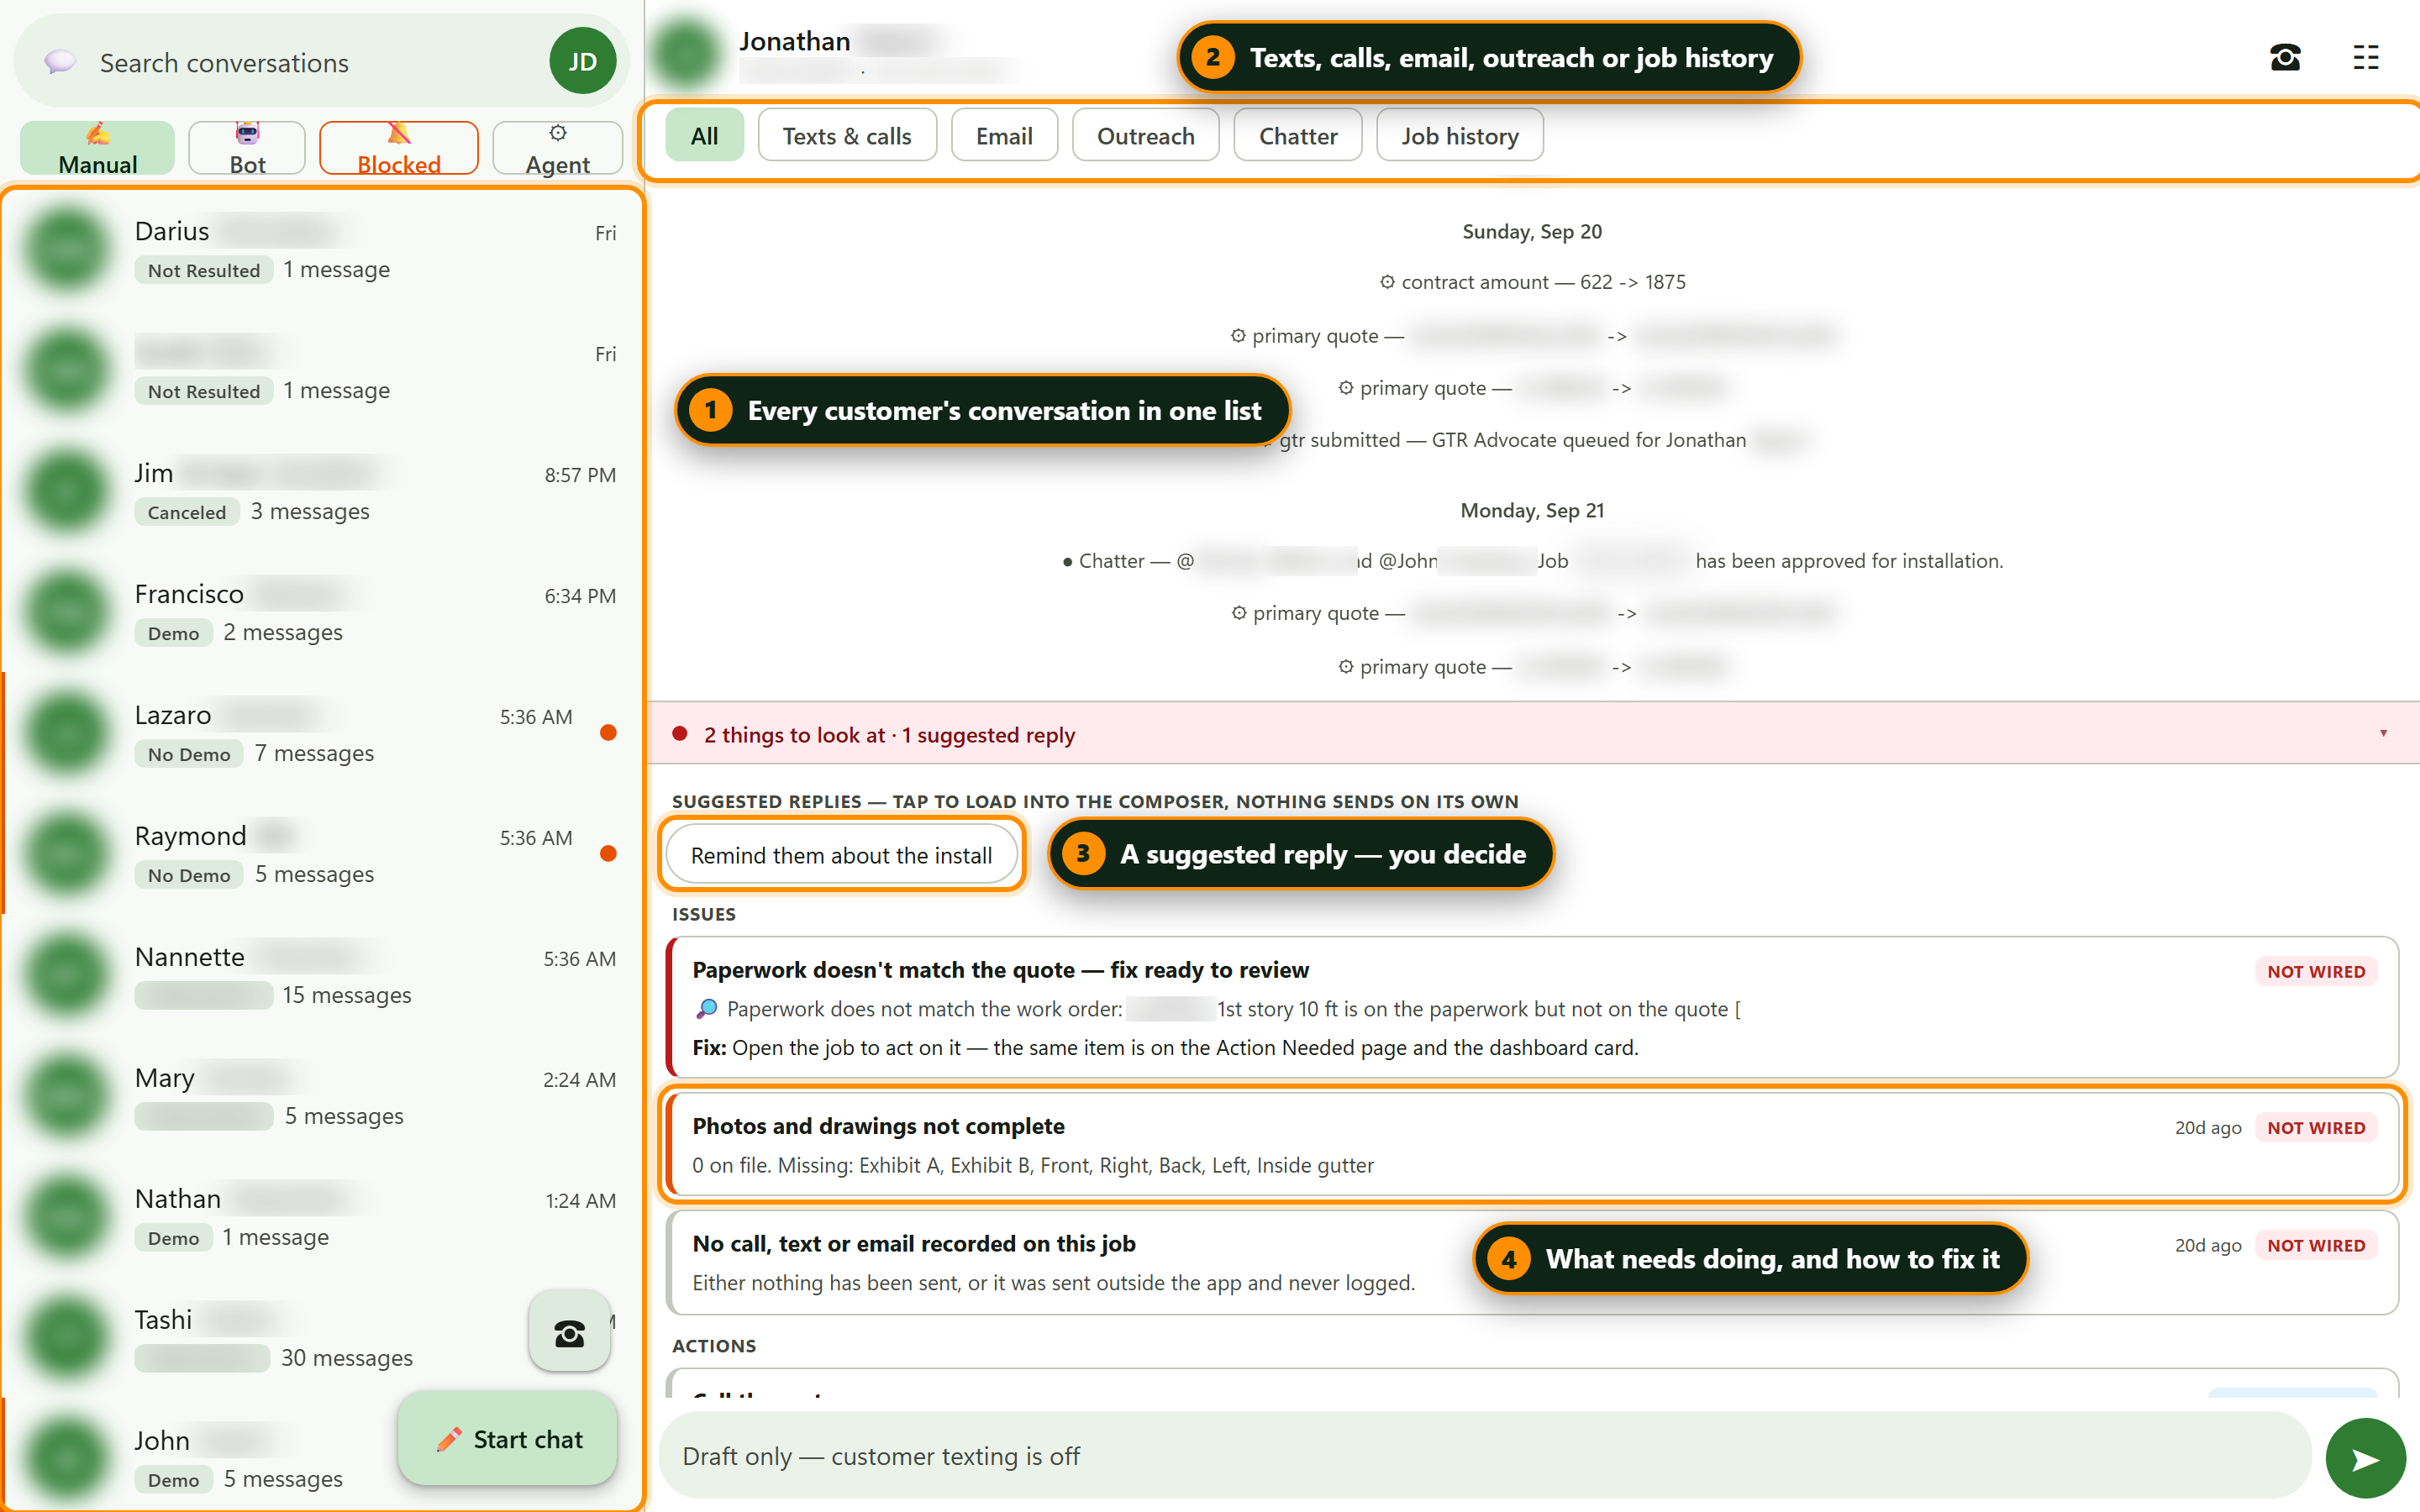This screenshot has height=1512, width=2420.
Task: Open Nannette's conversation with 15 messages
Action: coord(322,975)
